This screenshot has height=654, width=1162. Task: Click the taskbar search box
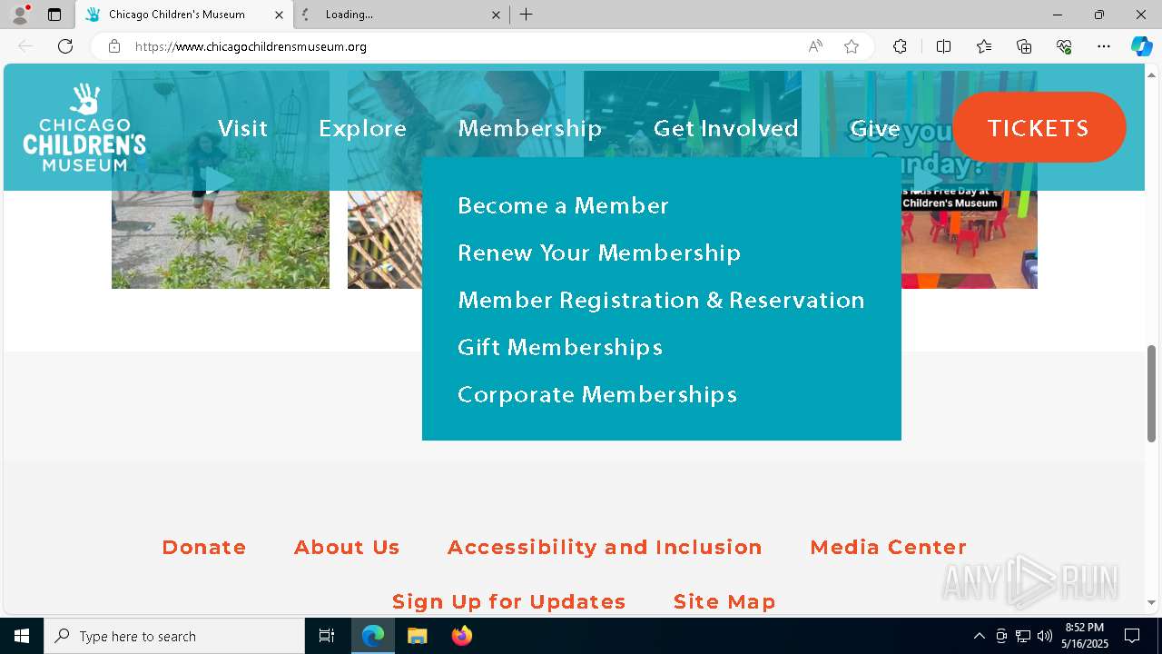point(174,636)
